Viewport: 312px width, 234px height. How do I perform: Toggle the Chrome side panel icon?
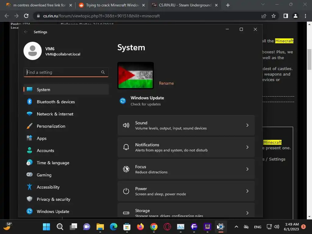[286, 16]
